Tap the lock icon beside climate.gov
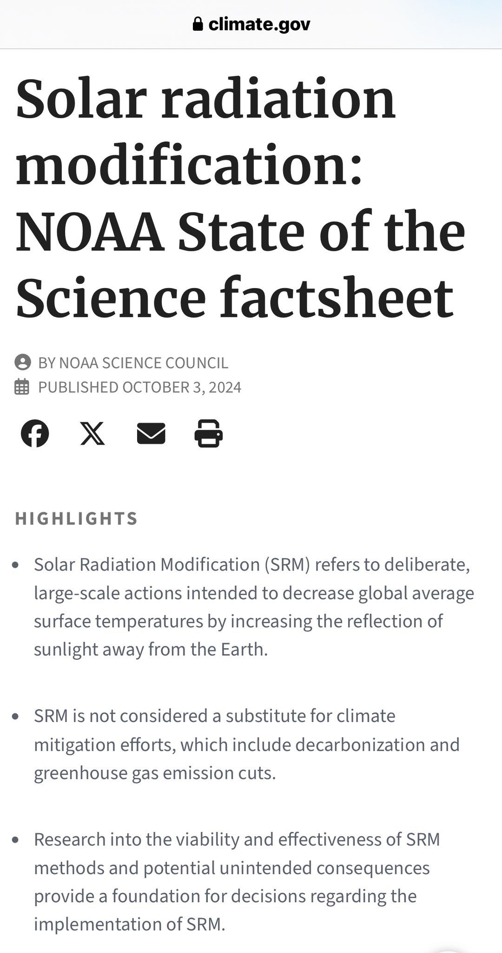Image resolution: width=502 pixels, height=953 pixels. coord(198,24)
